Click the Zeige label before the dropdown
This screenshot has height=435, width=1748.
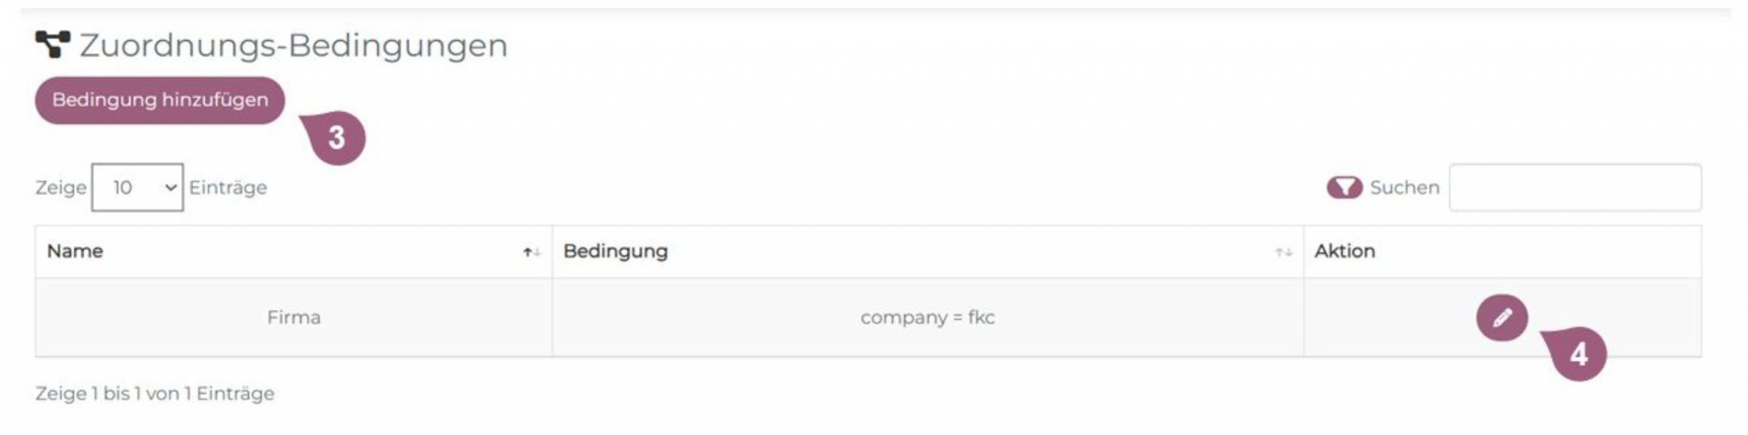[x=61, y=187]
